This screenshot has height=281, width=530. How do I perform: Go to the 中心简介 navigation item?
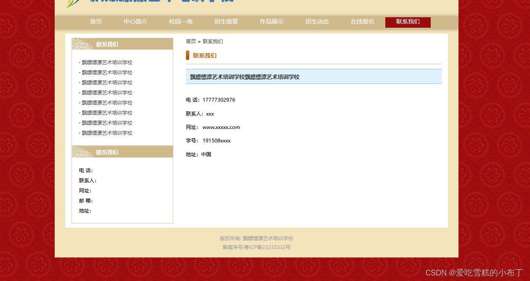pos(135,22)
